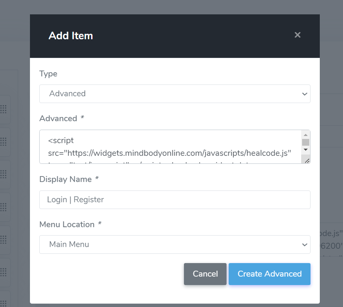Click the textarea scrollbar thumb
The width and height of the screenshot is (343, 307).
pos(305,142)
